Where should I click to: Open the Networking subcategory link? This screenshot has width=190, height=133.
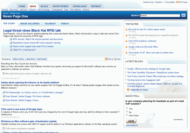14,10
